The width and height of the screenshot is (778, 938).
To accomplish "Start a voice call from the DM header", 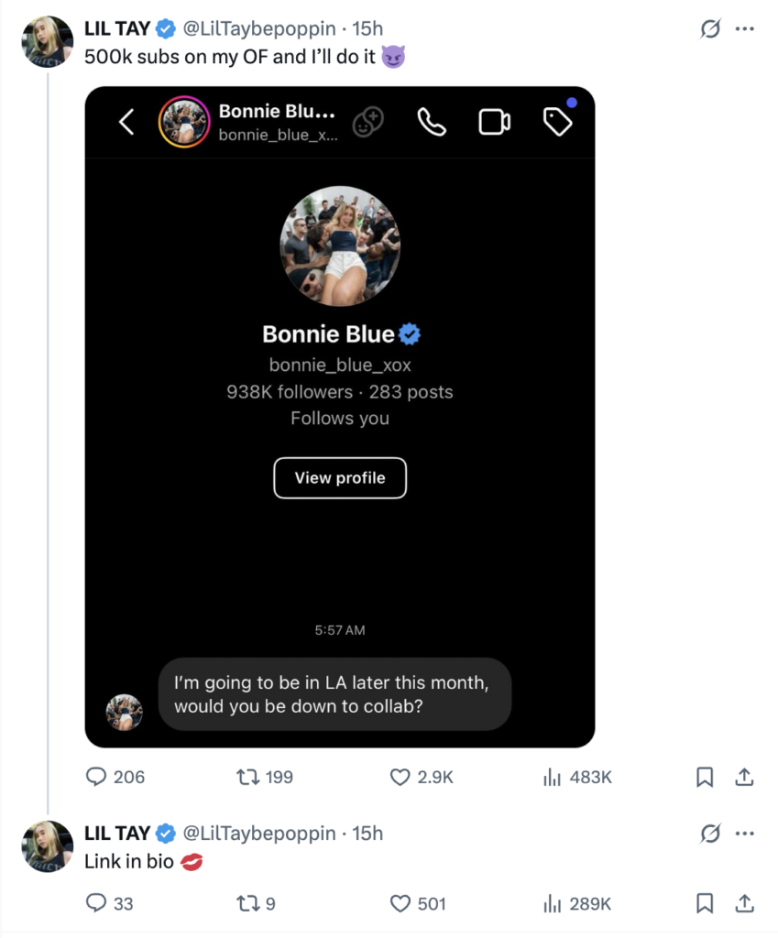I will pyautogui.click(x=432, y=122).
